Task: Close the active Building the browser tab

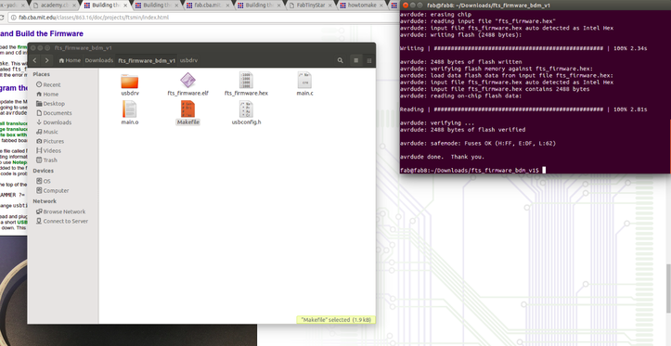Action: pos(125,6)
